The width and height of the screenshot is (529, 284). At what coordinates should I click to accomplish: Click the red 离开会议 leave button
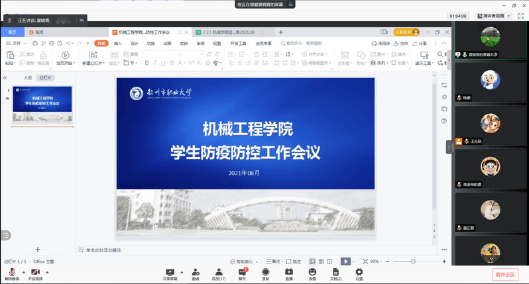click(x=504, y=274)
